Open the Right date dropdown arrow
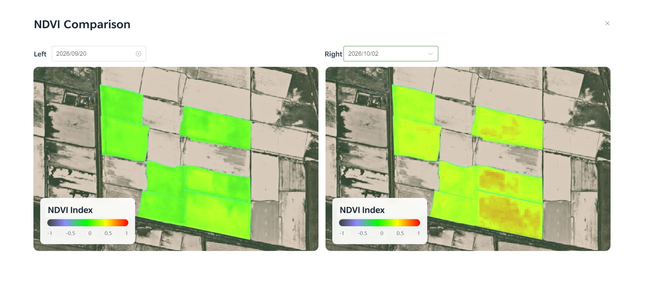646x283 pixels. pos(430,54)
